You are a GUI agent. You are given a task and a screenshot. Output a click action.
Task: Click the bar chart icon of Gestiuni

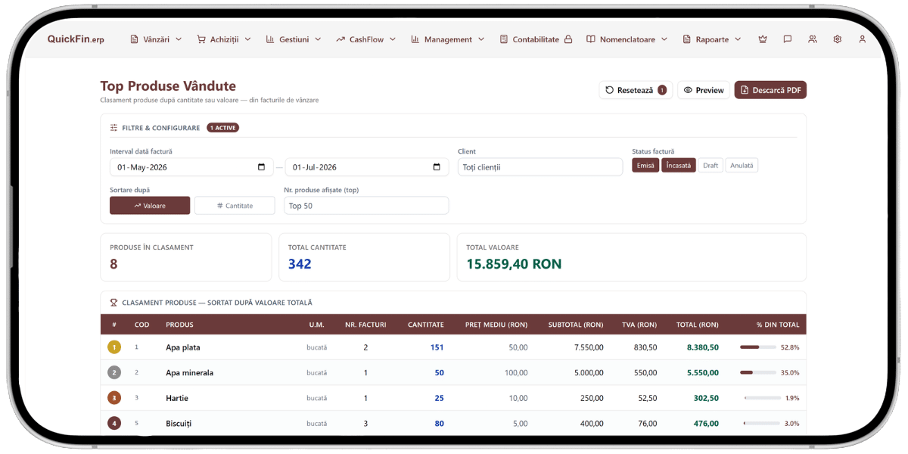pyautogui.click(x=270, y=39)
